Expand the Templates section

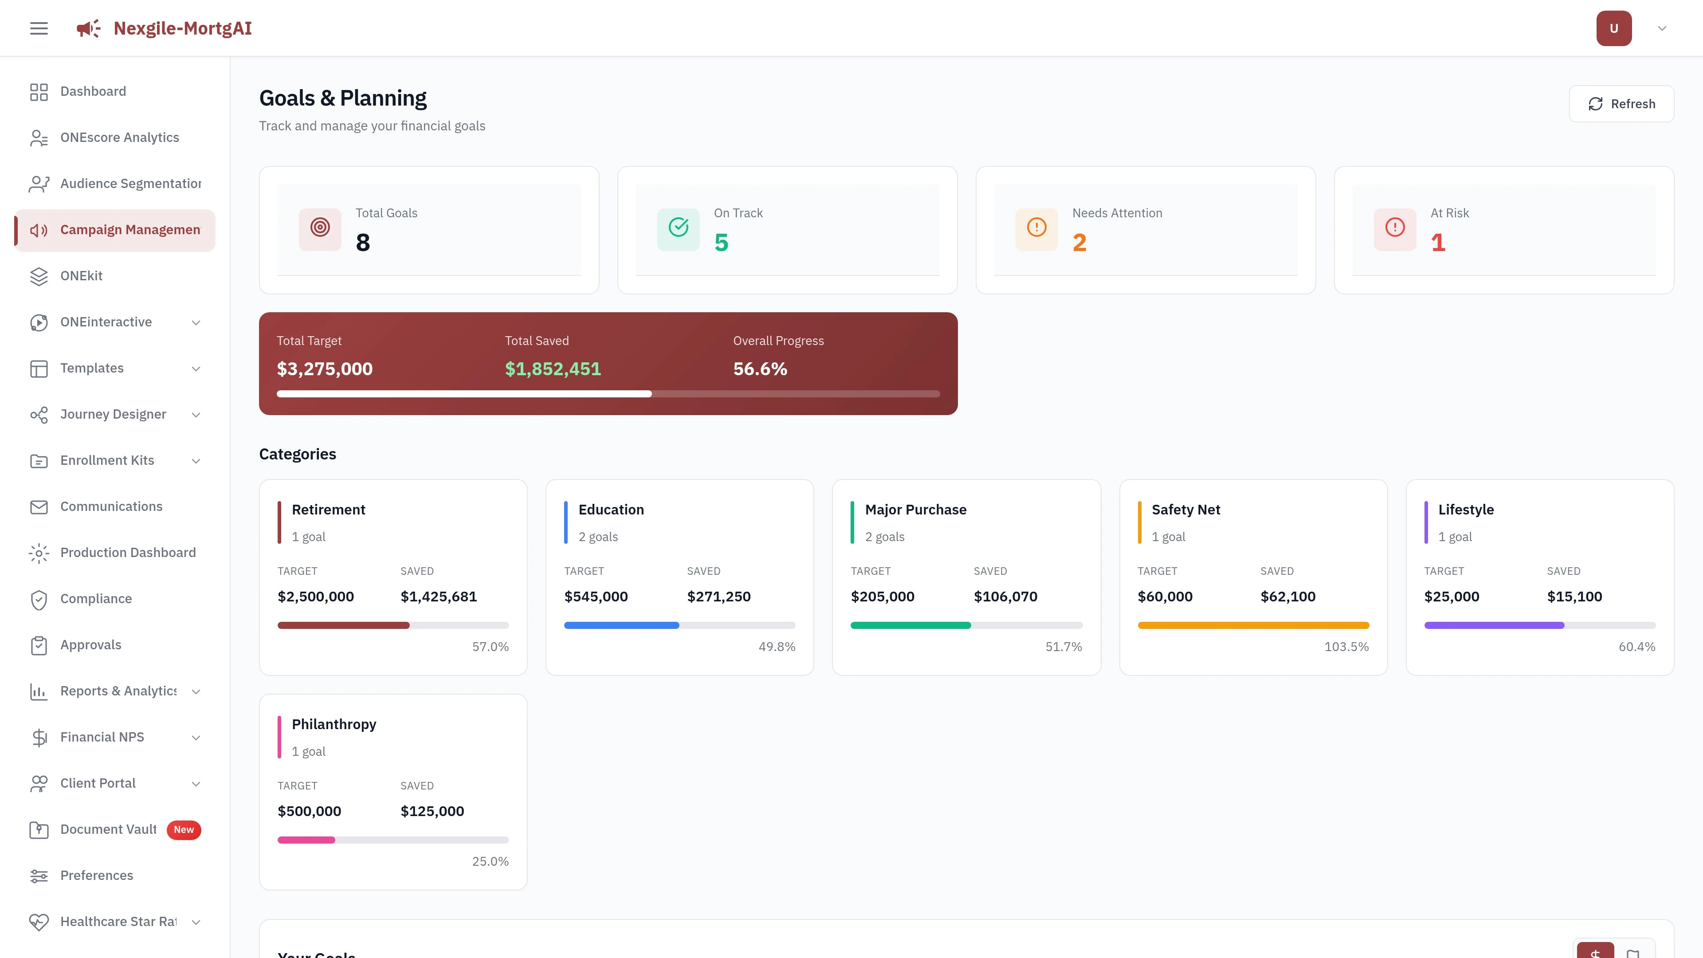coord(196,368)
